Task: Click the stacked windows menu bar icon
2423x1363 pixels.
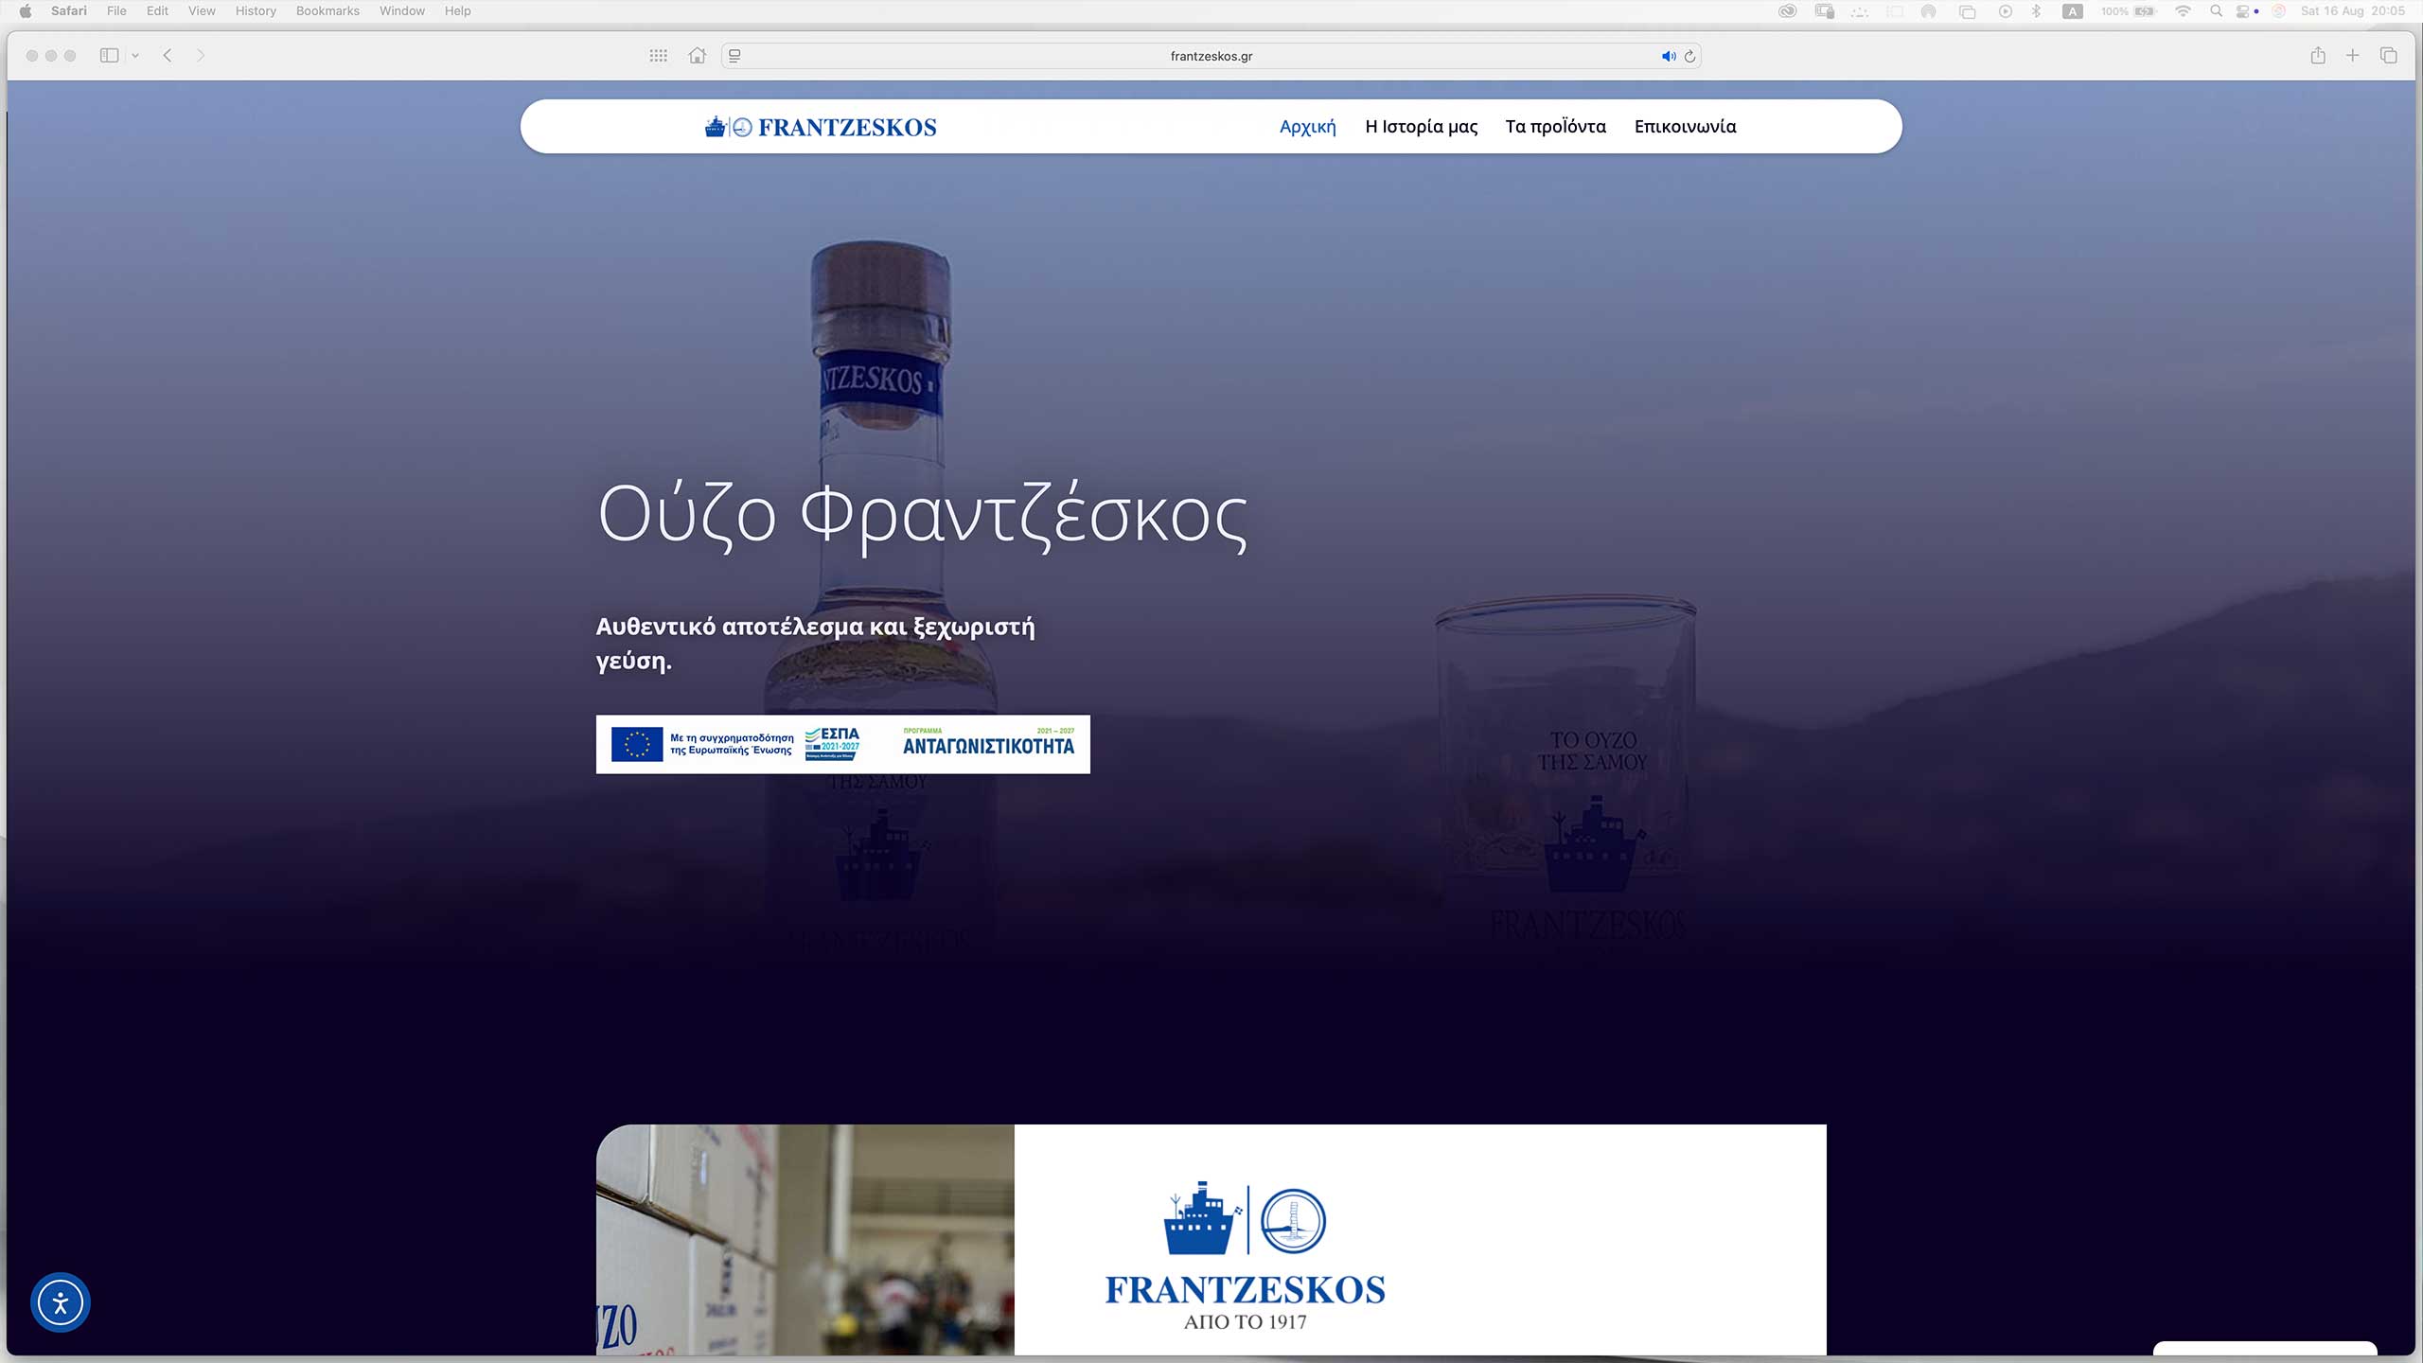Action: tap(1967, 11)
